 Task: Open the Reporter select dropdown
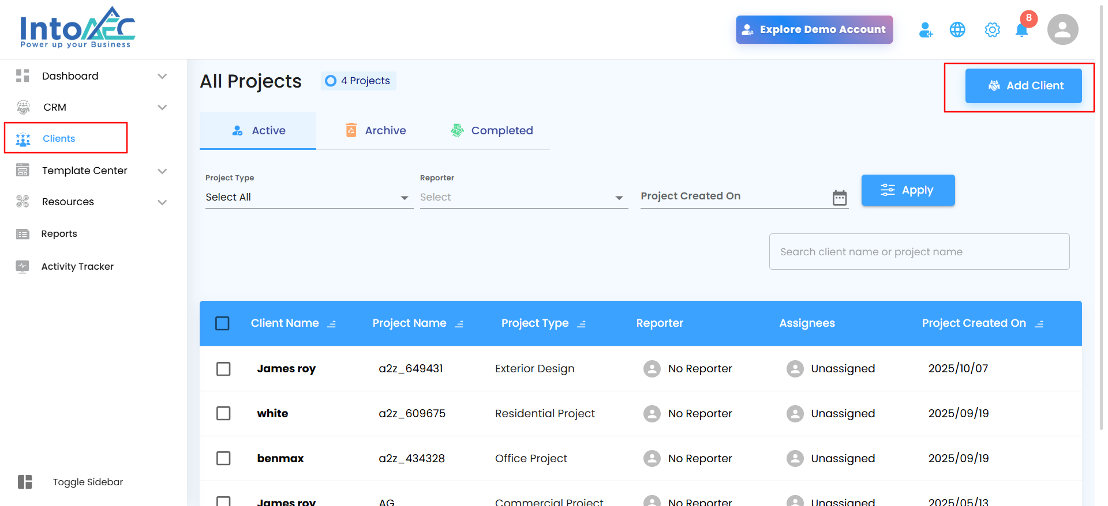click(x=523, y=197)
